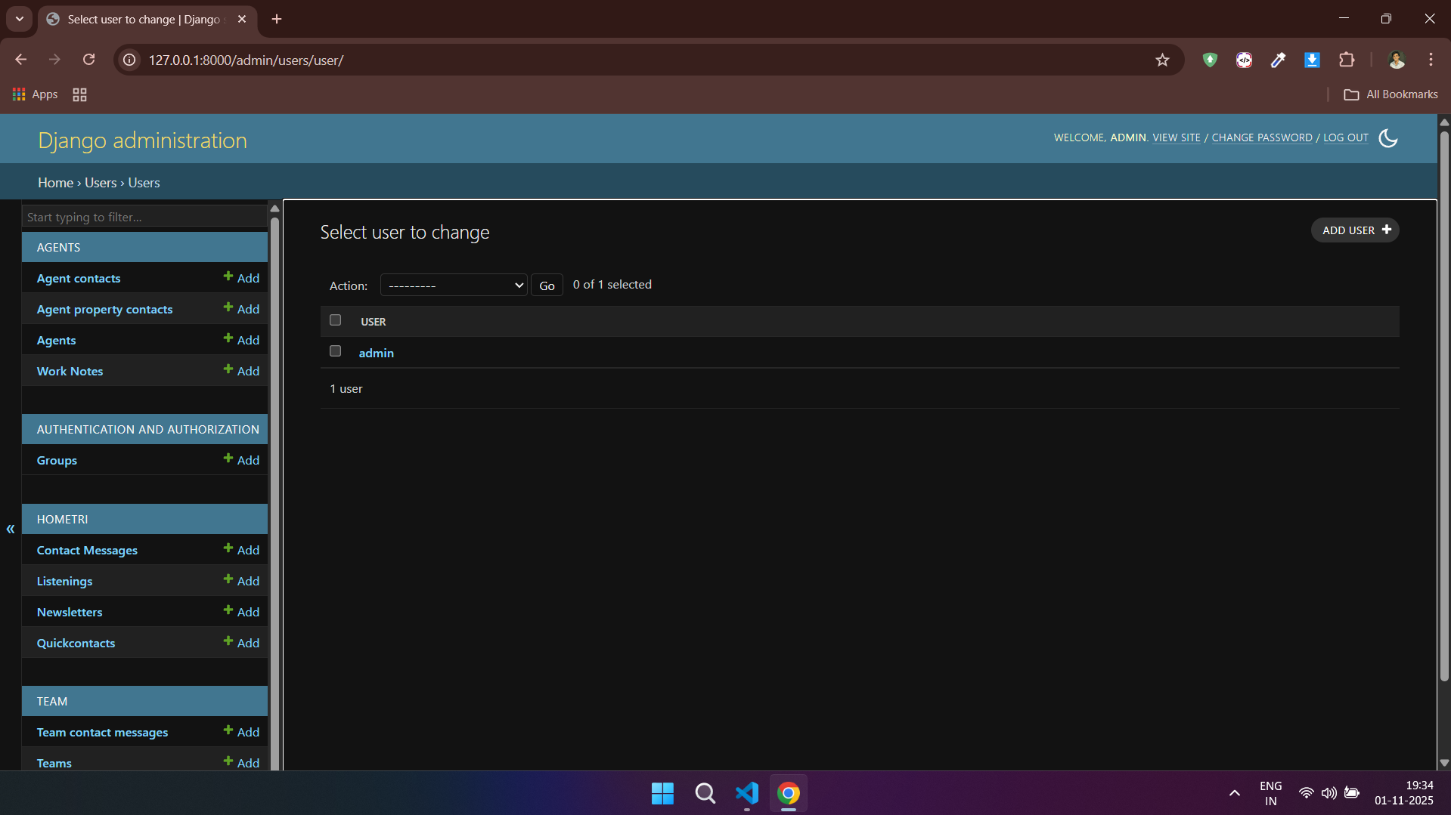
Task: Reload the page with the refresh icon
Action: click(x=88, y=60)
